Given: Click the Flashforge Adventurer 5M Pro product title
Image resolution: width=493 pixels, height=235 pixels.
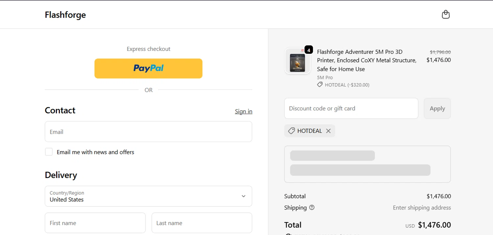Looking at the screenshot, I should [366, 60].
